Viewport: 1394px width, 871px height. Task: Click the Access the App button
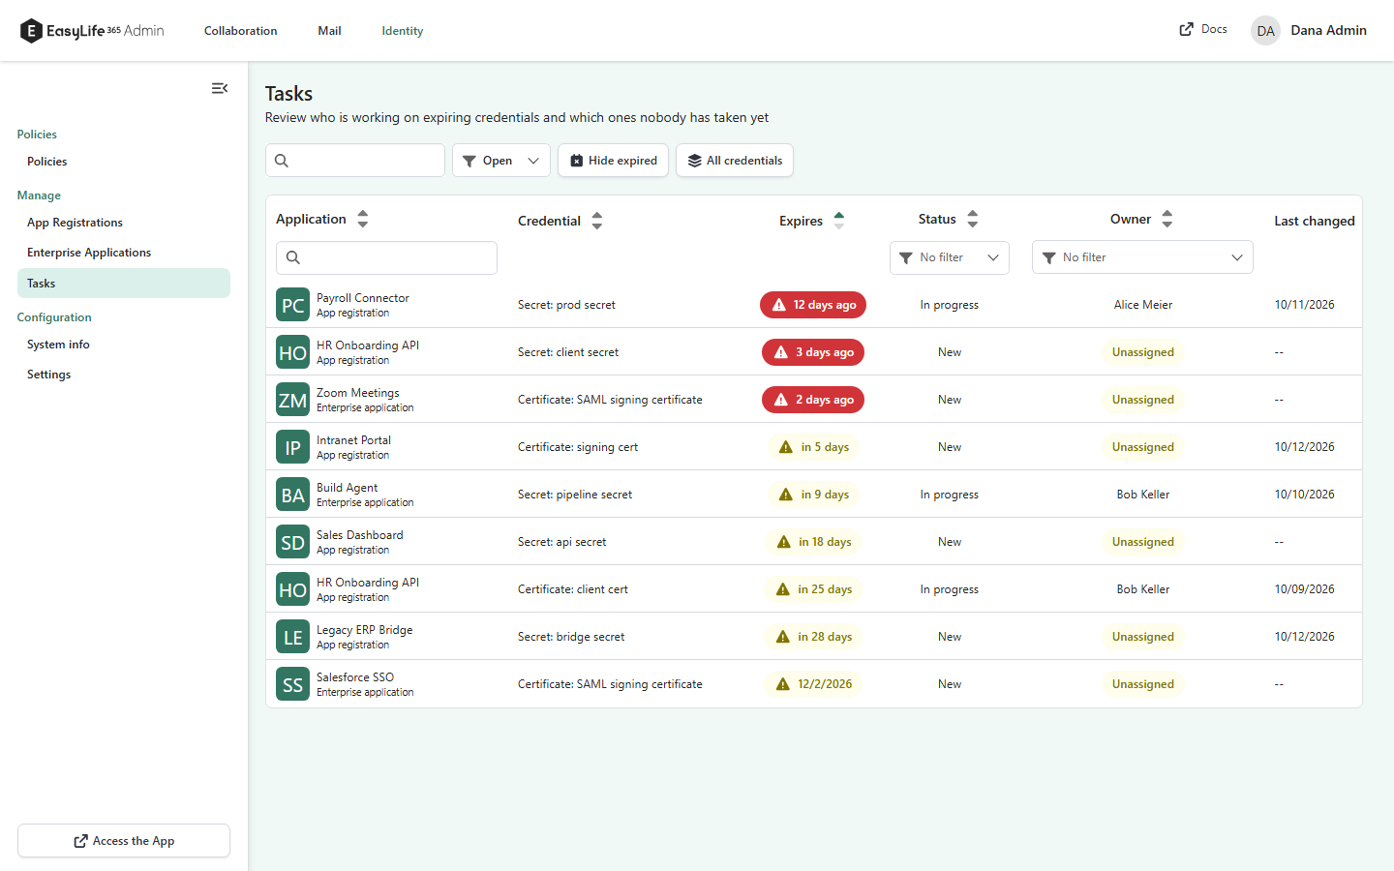point(124,841)
